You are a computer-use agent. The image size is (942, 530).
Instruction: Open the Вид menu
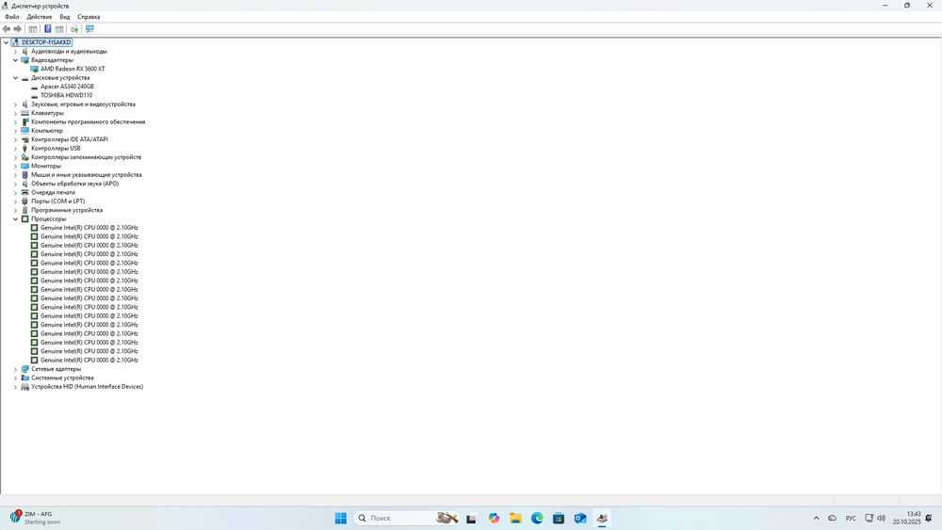tap(65, 17)
